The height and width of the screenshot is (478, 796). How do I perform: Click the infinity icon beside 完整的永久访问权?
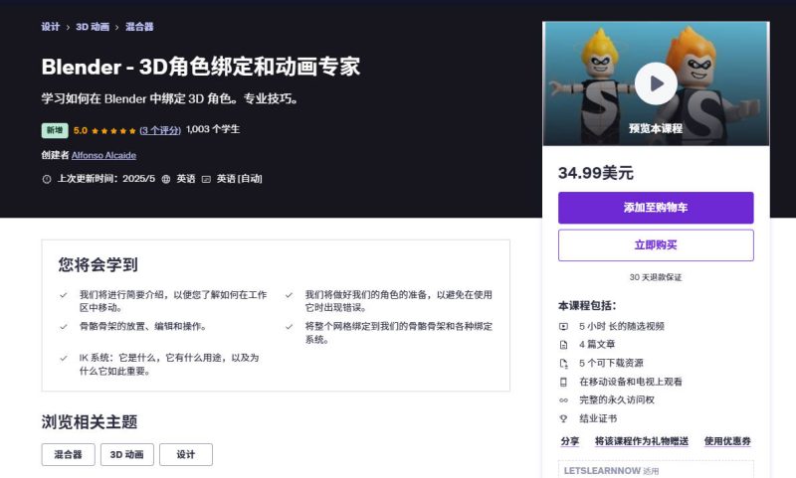pyautogui.click(x=563, y=400)
